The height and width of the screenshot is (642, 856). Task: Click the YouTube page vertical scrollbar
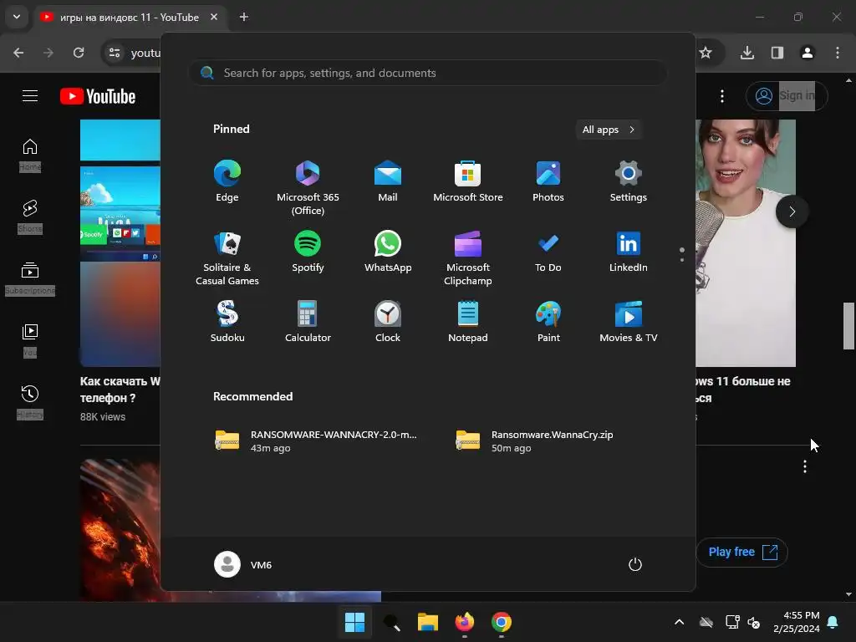pyautogui.click(x=848, y=325)
